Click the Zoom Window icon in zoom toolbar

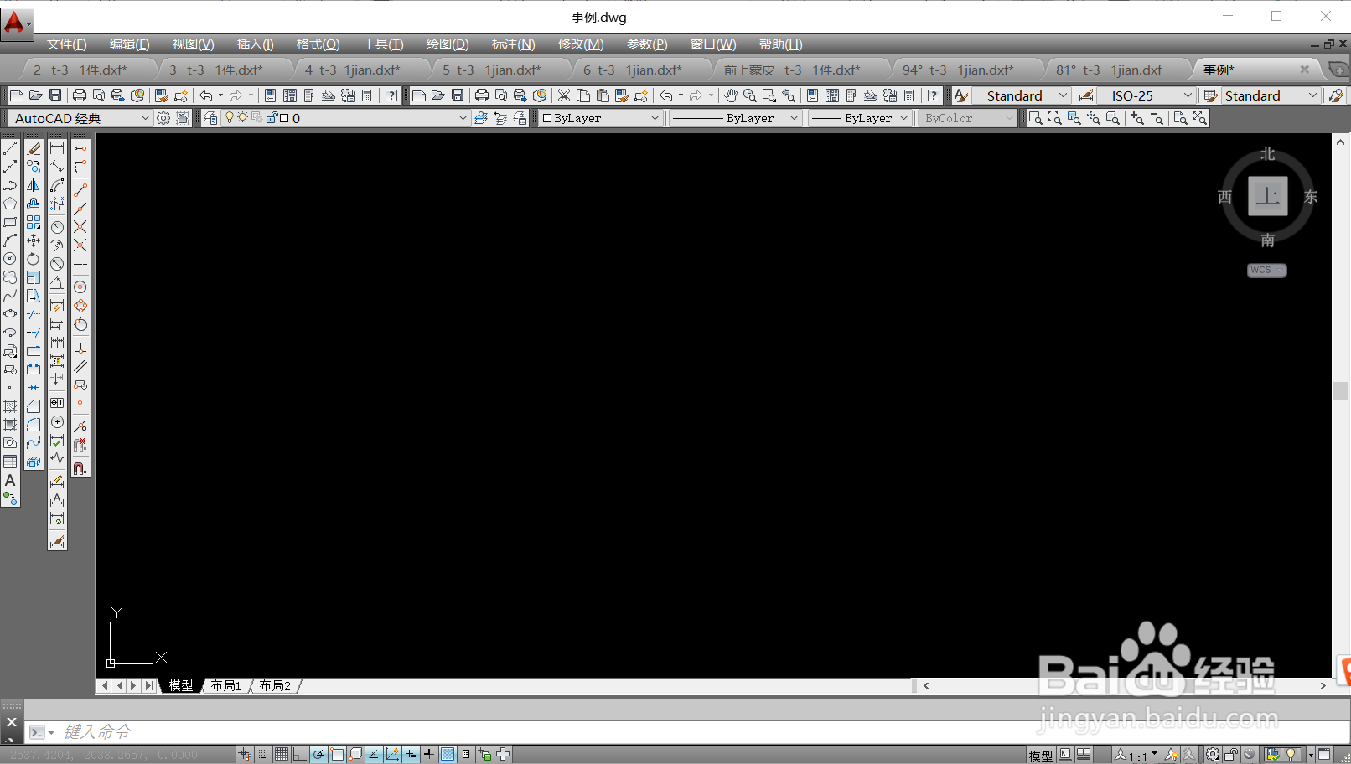(x=1035, y=118)
